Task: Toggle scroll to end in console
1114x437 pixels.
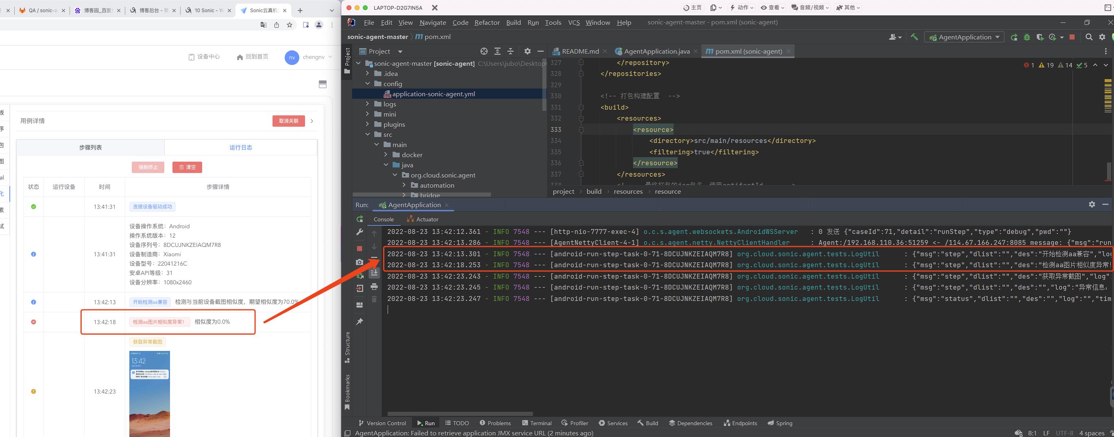Action: point(374,273)
